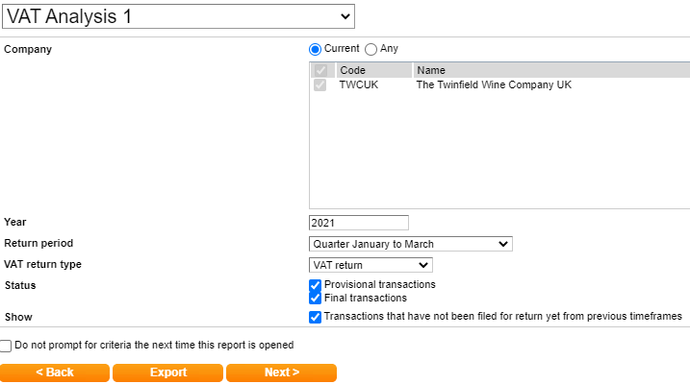Viewport: 690px width, 384px height.
Task: Toggle the select-all checkbox in company header
Action: click(x=320, y=70)
